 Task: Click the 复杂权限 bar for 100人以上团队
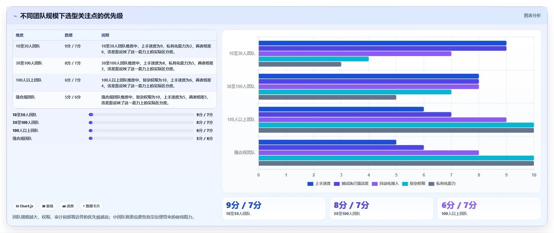click(396, 125)
